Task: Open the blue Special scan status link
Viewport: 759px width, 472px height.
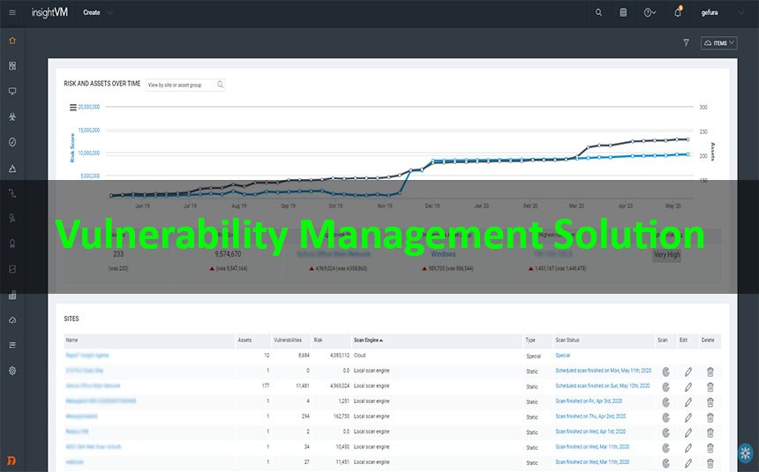Action: tap(562, 356)
